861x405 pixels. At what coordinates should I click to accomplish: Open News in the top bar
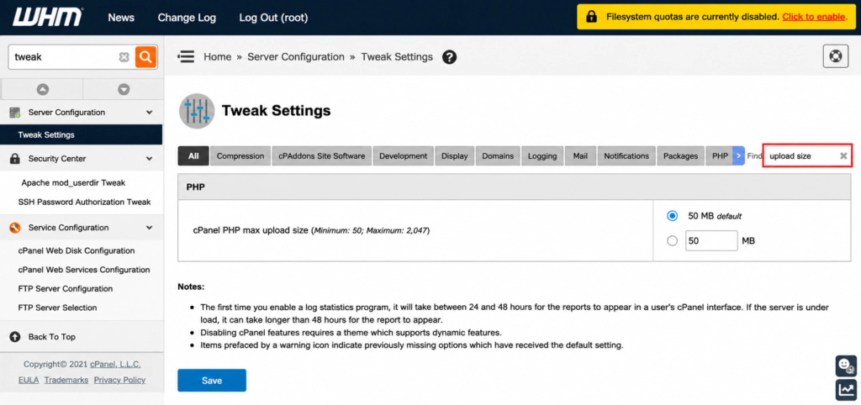pyautogui.click(x=121, y=18)
